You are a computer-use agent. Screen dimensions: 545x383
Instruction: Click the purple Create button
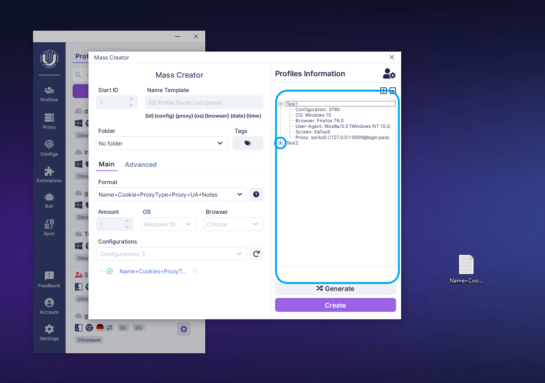(x=335, y=305)
